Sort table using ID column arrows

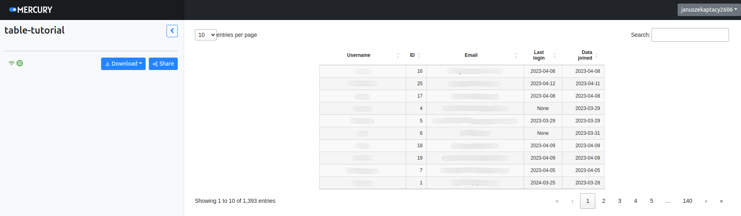(x=419, y=55)
